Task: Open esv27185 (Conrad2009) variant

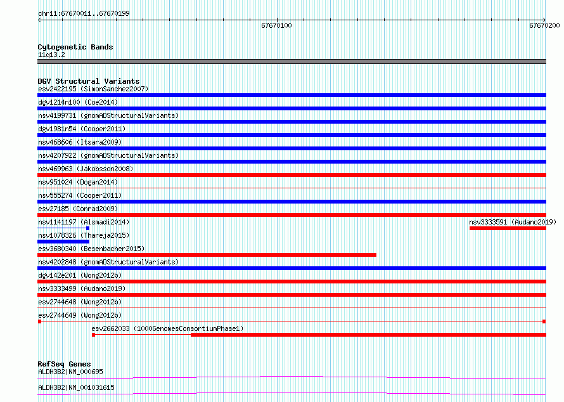Action: pyautogui.click(x=78, y=209)
